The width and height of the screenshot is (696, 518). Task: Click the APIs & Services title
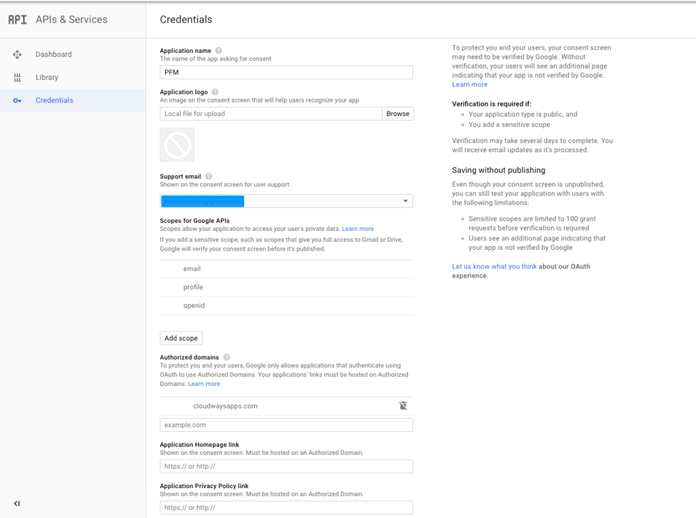[71, 20]
